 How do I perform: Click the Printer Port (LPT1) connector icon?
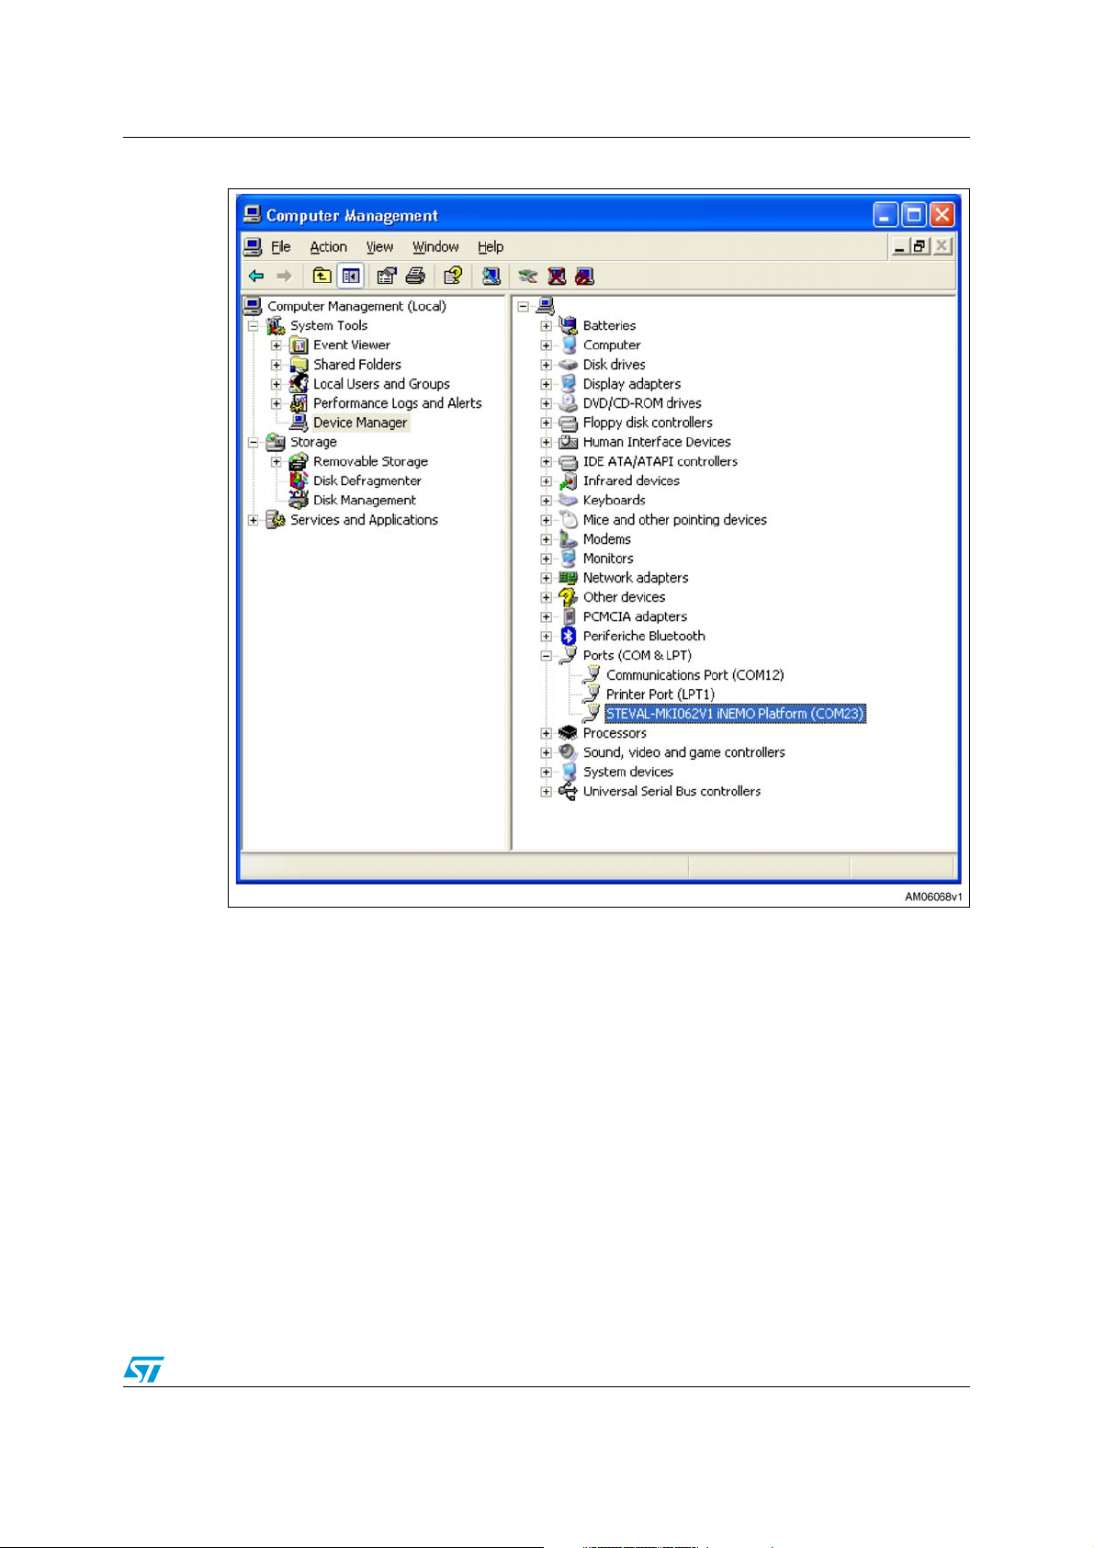(x=592, y=695)
